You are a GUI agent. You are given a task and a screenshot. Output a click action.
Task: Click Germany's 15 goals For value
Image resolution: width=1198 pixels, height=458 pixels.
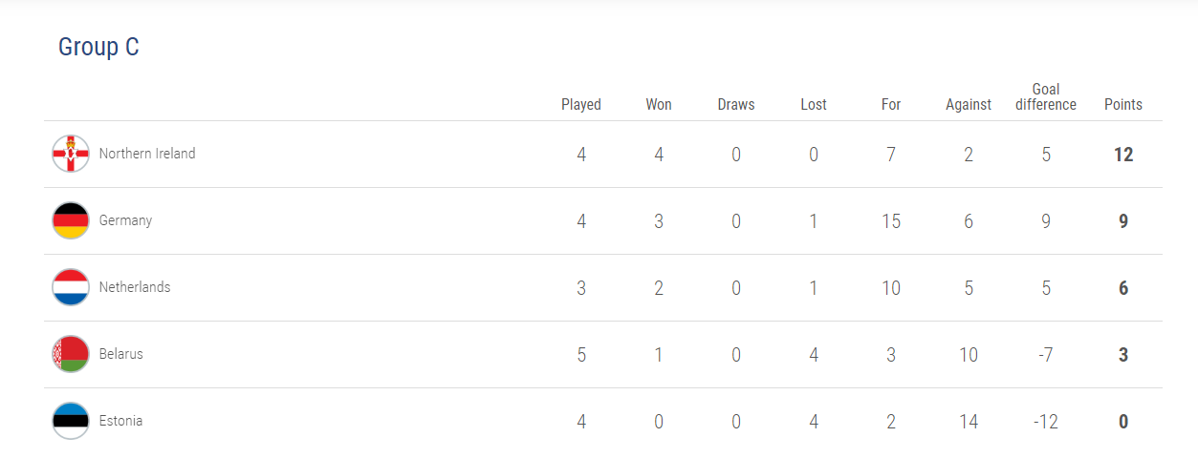tap(891, 221)
